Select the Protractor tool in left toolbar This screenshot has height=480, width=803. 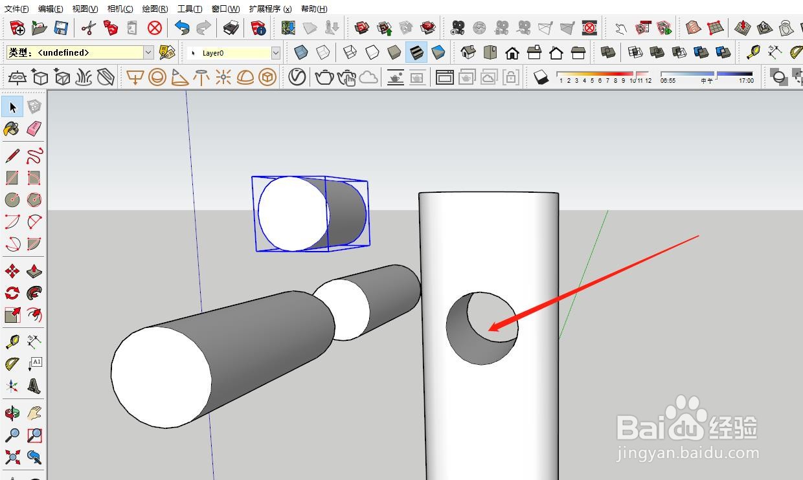[x=12, y=364]
